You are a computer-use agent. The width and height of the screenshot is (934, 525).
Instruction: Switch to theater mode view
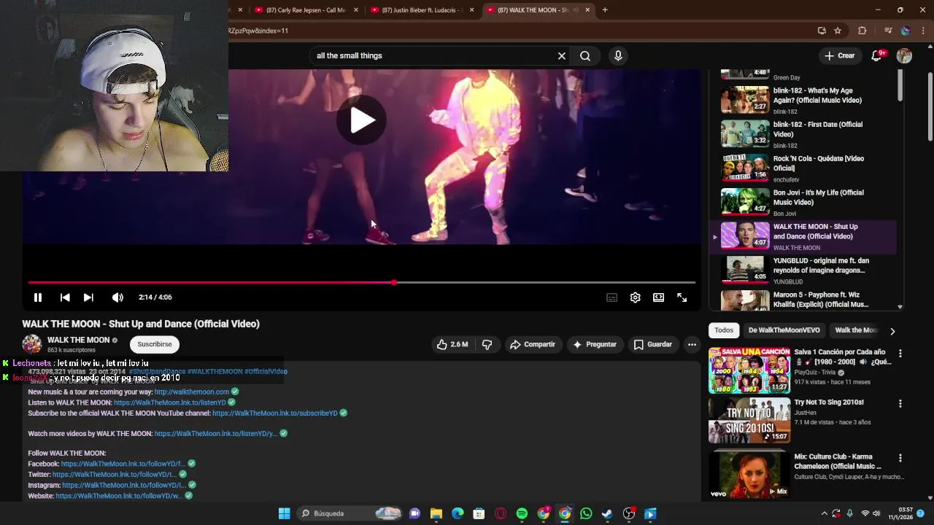click(x=658, y=297)
